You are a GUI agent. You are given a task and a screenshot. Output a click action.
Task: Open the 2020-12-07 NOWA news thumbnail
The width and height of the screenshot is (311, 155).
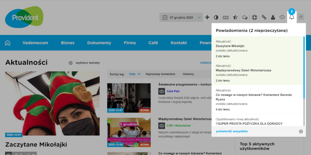pyautogui.click(x=129, y=98)
